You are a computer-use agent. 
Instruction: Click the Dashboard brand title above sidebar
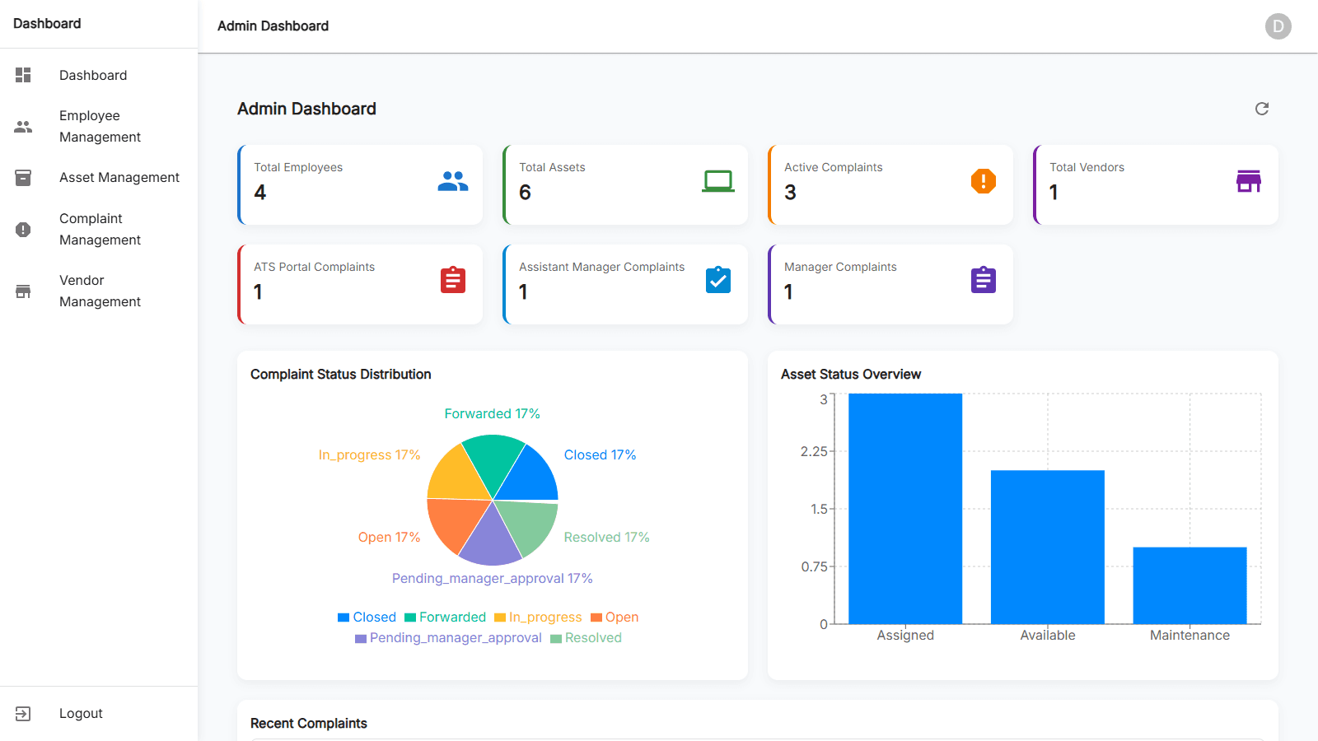tap(47, 24)
